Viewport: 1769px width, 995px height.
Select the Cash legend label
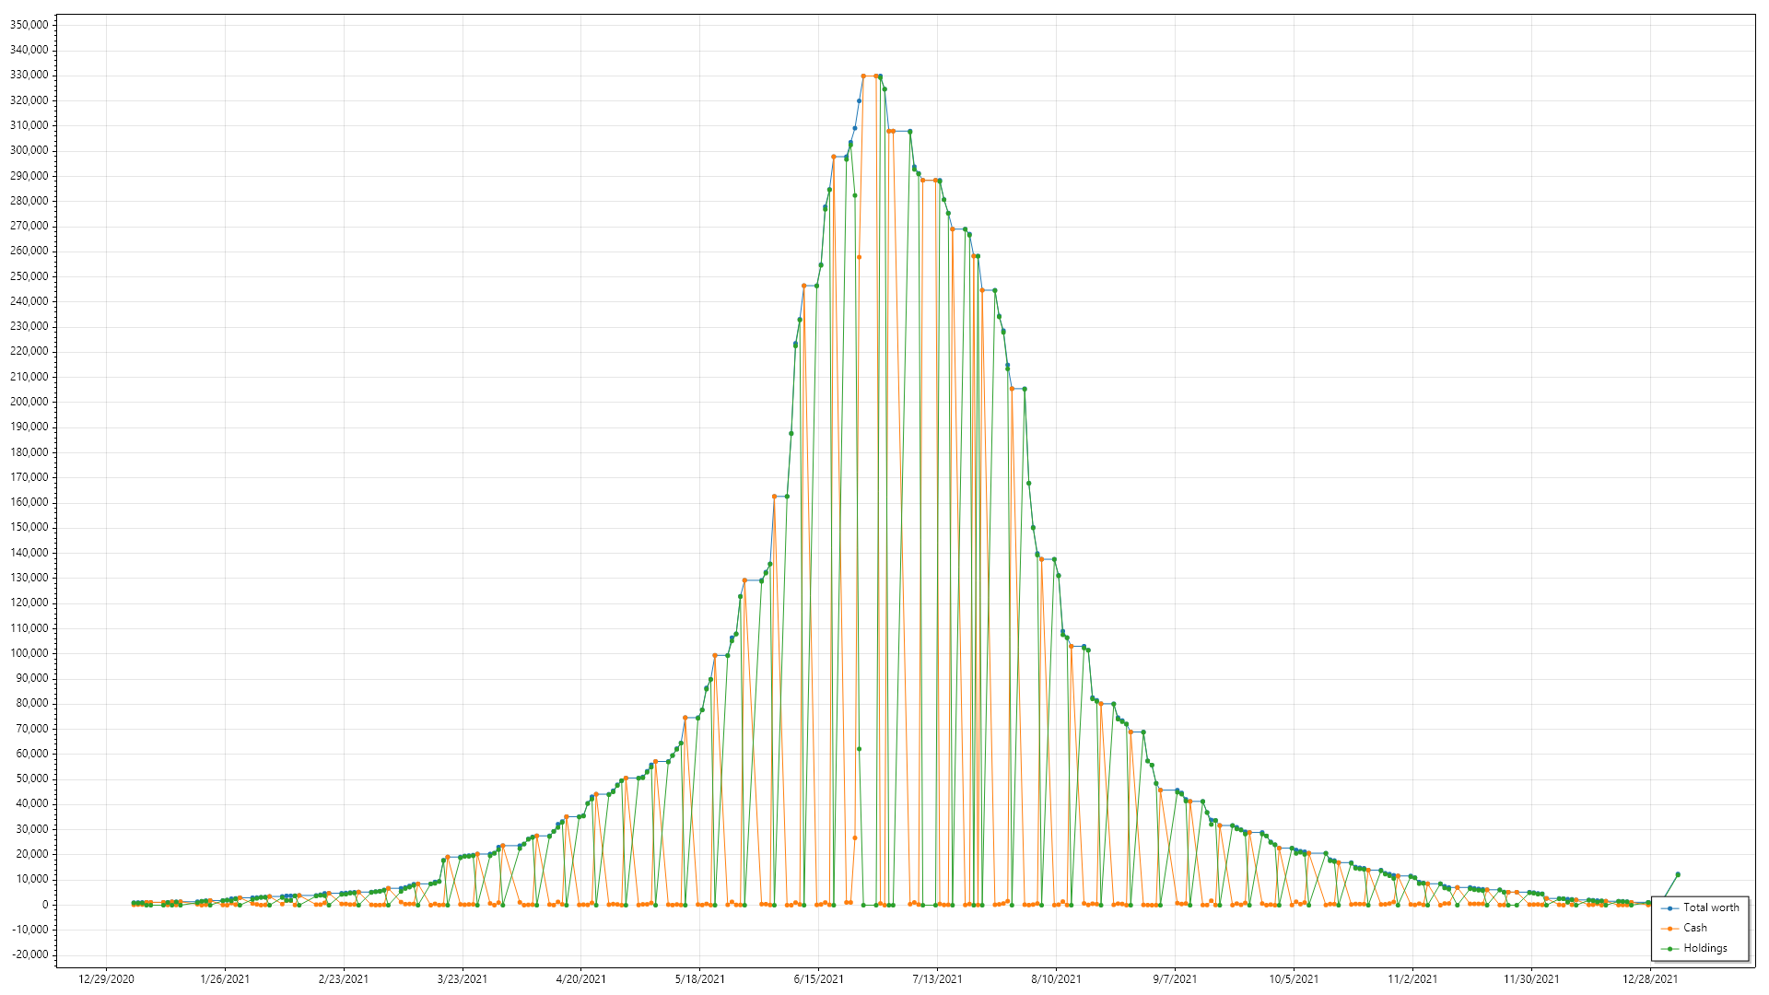point(1694,928)
